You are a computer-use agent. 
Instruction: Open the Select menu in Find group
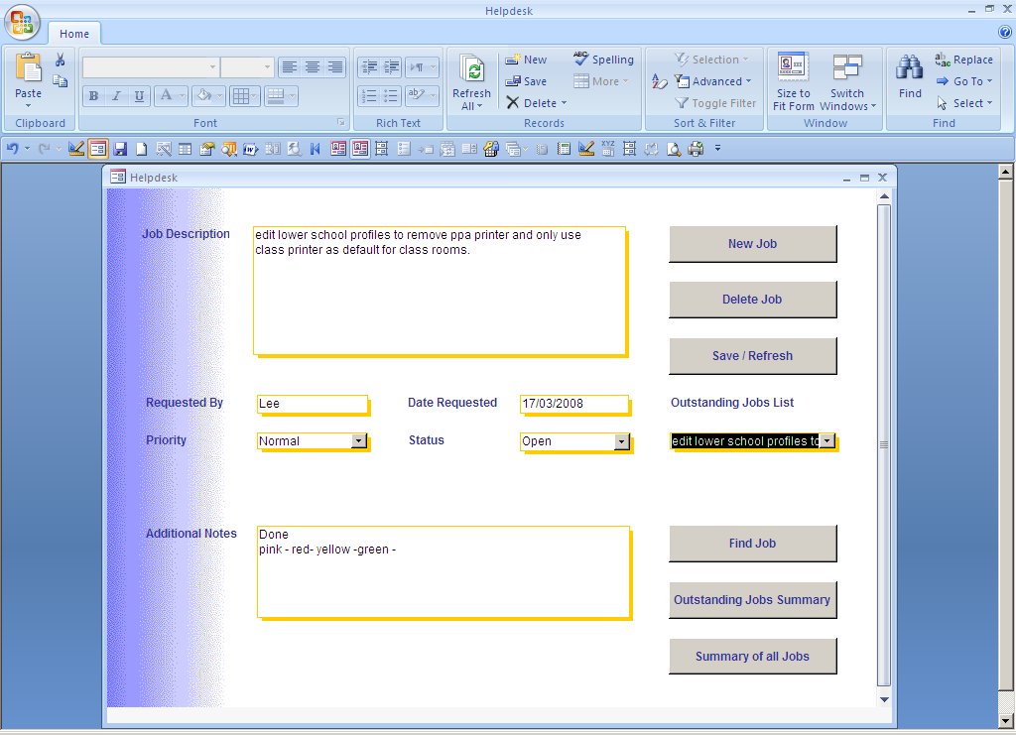click(x=964, y=103)
